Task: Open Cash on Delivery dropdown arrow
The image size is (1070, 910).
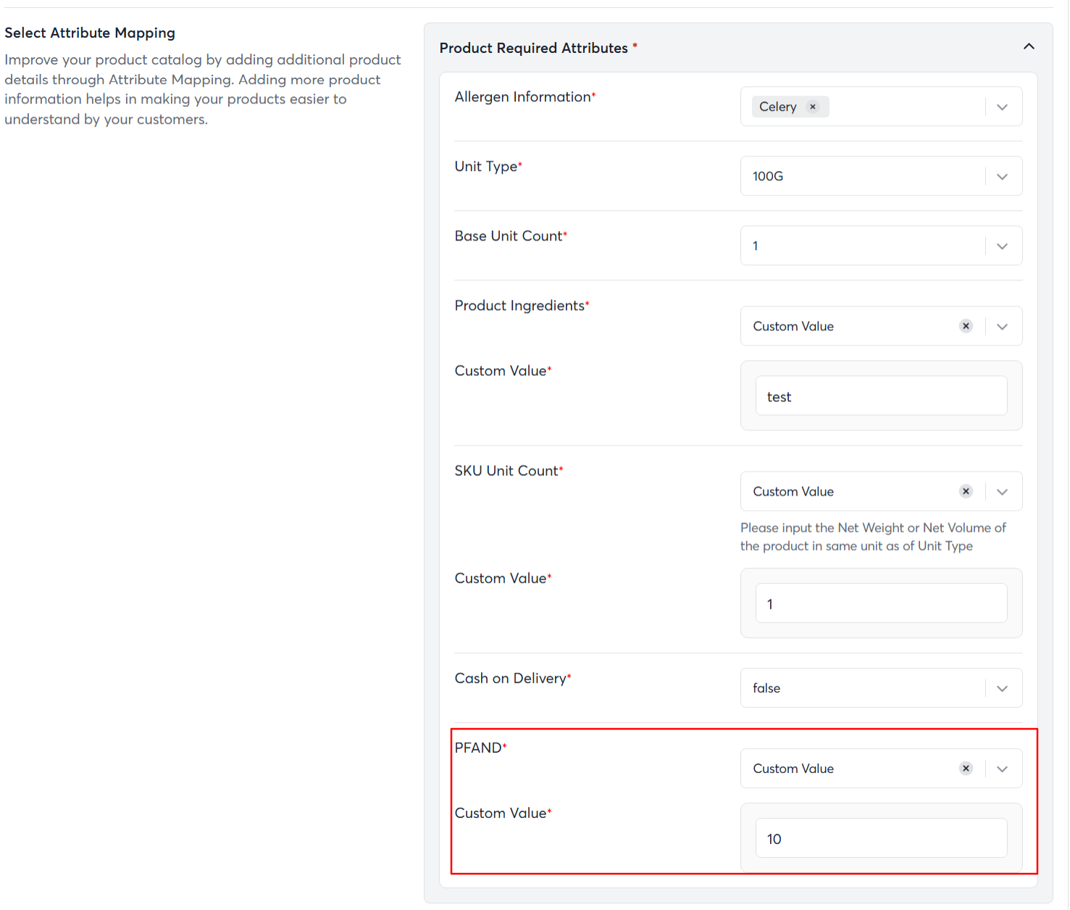Action: [1003, 688]
